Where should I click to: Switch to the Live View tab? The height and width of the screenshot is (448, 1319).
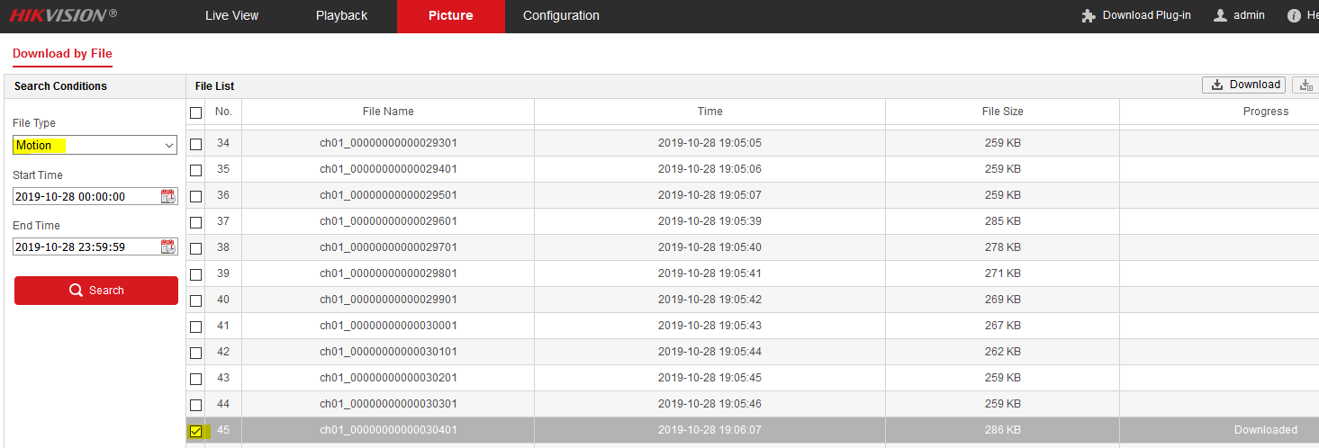(231, 15)
